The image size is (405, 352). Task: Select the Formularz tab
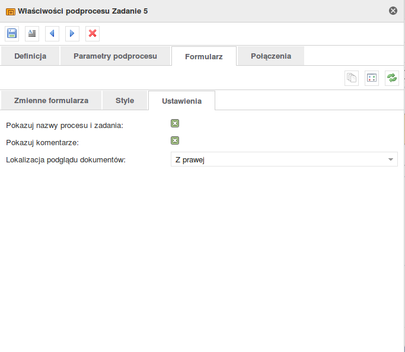[204, 56]
